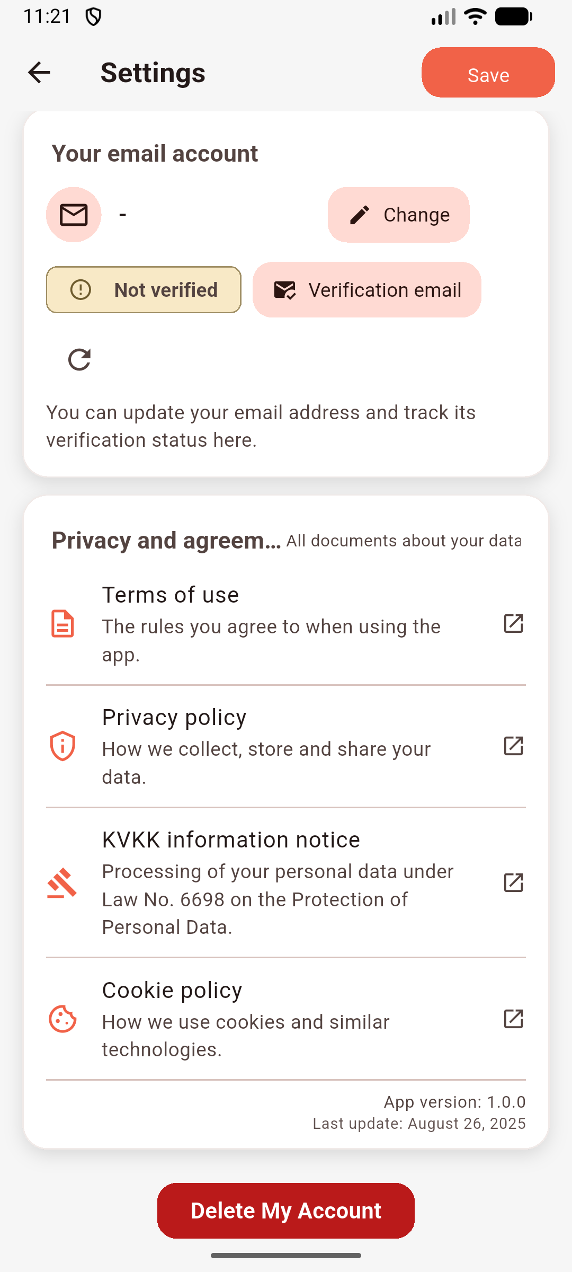The image size is (572, 1272).
Task: Tap the Not verified status badge
Action: pos(143,290)
